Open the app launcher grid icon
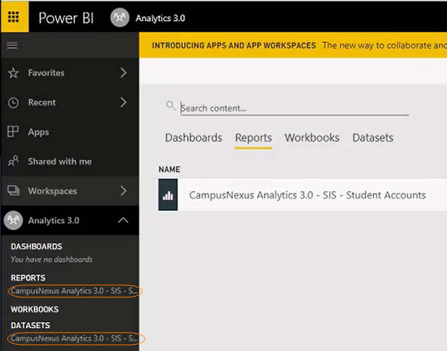The height and width of the screenshot is (351, 447). click(x=14, y=17)
